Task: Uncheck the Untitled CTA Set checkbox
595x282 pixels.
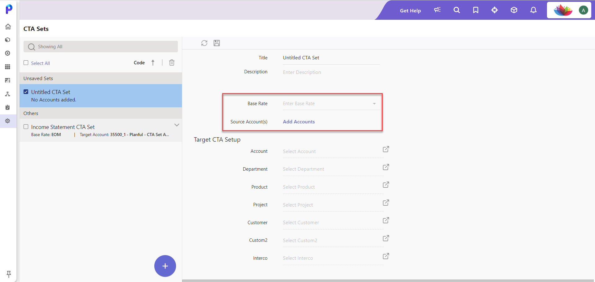Action: [26, 92]
